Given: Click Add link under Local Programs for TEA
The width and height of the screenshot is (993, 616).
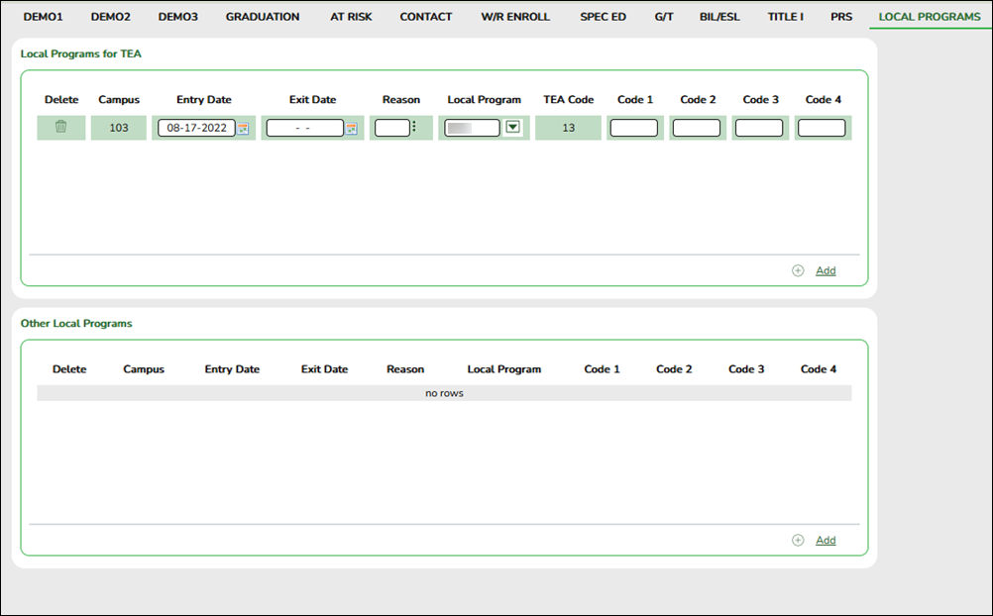Looking at the screenshot, I should (x=826, y=270).
